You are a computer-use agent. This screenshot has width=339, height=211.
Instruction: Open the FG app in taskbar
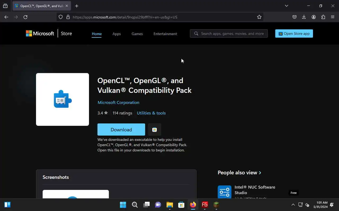(204, 205)
